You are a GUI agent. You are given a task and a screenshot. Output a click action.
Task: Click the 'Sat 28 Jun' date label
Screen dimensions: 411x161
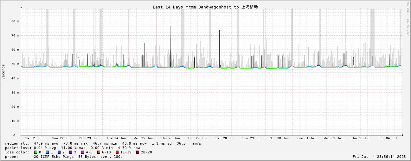click(x=225, y=138)
